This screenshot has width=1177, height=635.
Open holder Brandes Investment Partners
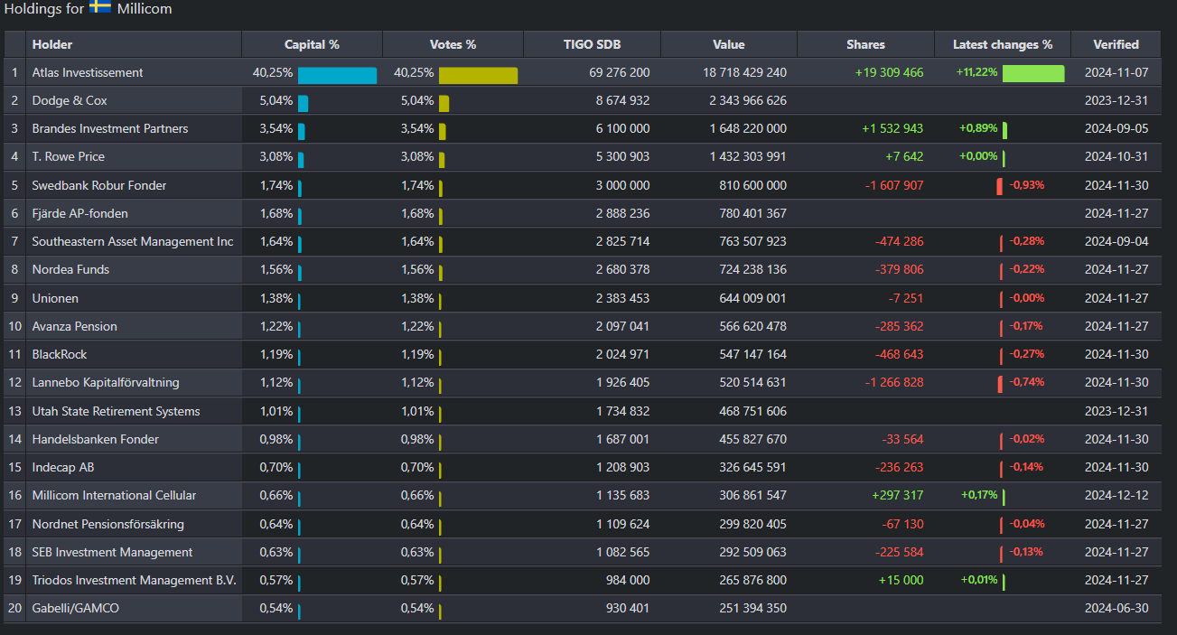[110, 128]
